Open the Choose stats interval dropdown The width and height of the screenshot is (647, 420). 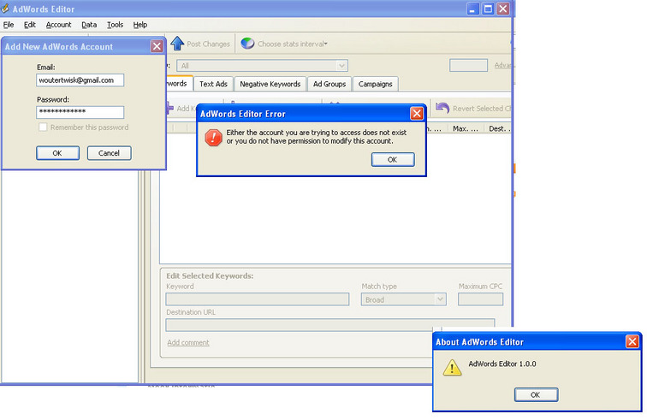point(292,44)
